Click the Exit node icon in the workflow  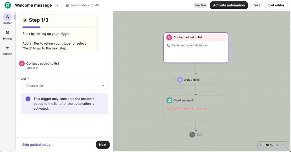pos(192,135)
